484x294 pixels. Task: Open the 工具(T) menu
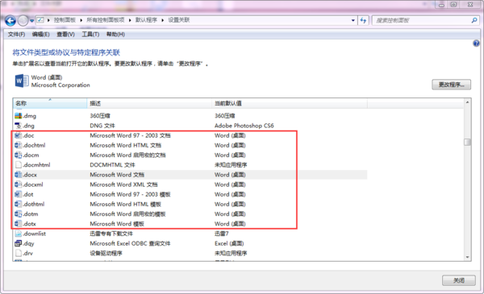90,34
